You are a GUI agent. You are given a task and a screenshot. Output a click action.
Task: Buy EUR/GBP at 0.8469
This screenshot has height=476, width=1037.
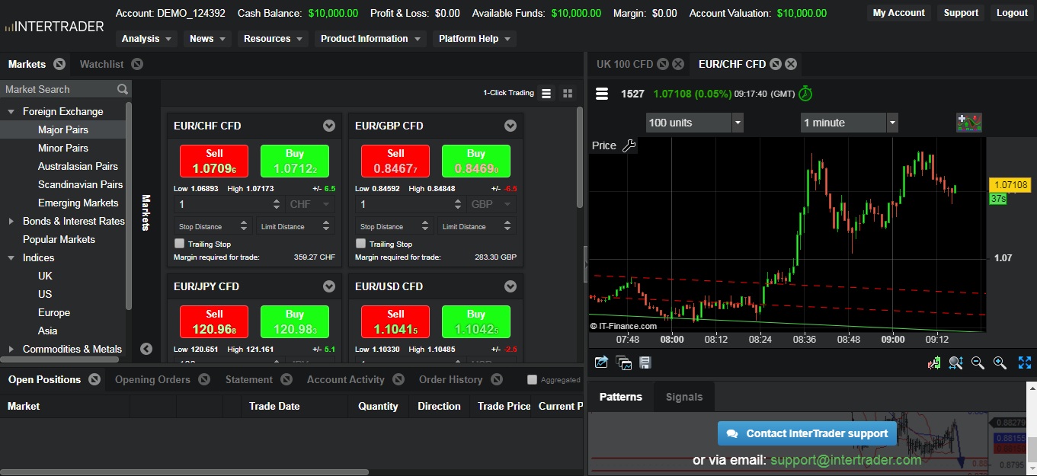pos(476,161)
